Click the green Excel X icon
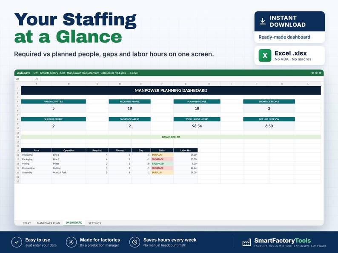Image resolution: width=338 pixels, height=253 pixels. click(265, 56)
